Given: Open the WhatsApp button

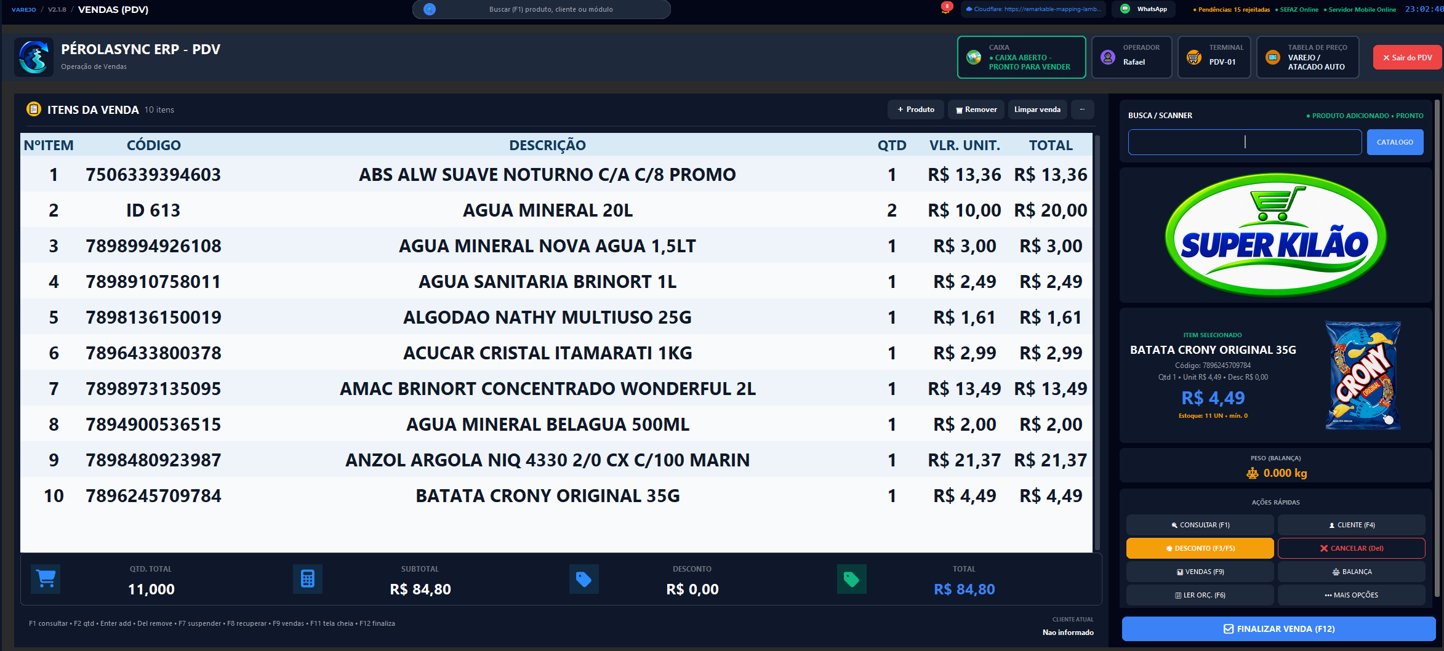Looking at the screenshot, I should click(1144, 9).
